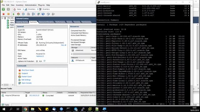The image size is (200, 112).
Task: Select the datastore1 storage row
Action: [83, 50]
